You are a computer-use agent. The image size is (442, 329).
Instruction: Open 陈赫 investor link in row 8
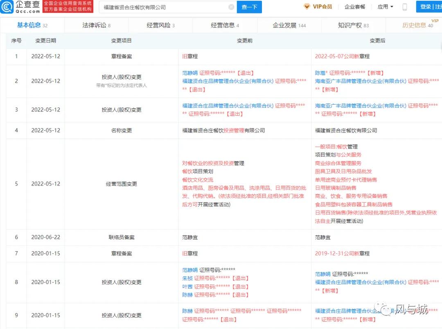(x=187, y=295)
